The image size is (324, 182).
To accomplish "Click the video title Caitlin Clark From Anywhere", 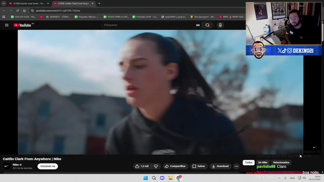I will pyautogui.click(x=32, y=159).
